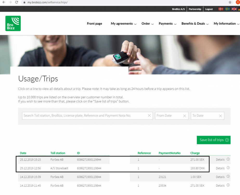Click Logout in the top bar
240x195 pixels.
209,9
